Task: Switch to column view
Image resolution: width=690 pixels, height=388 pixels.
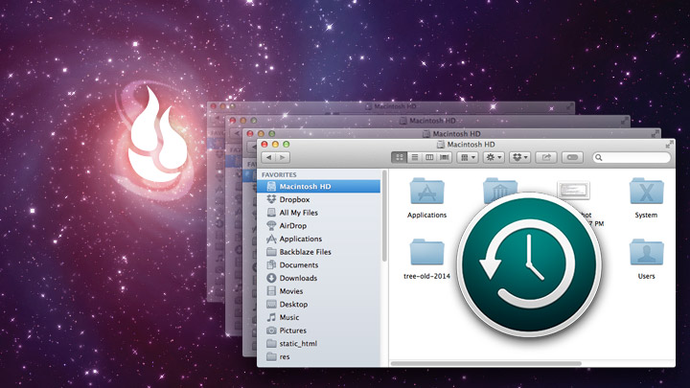Action: pos(429,157)
